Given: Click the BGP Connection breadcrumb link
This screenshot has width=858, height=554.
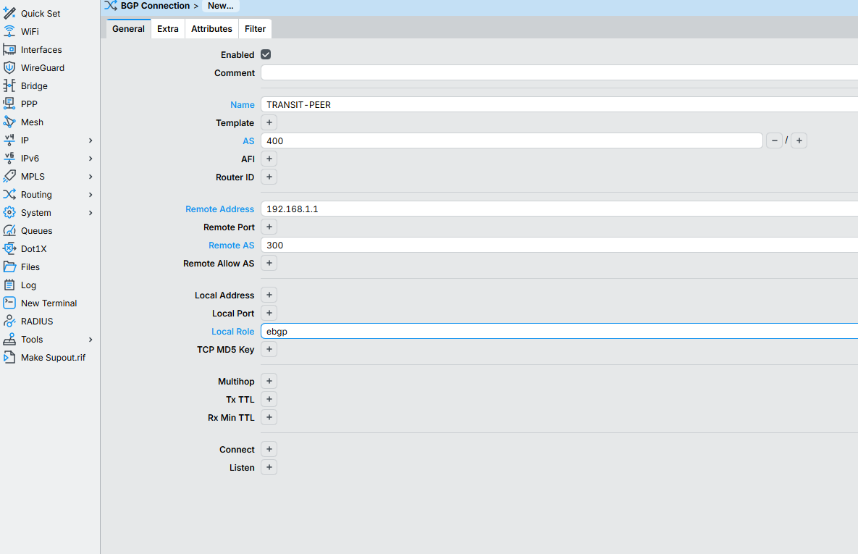Looking at the screenshot, I should (x=155, y=6).
